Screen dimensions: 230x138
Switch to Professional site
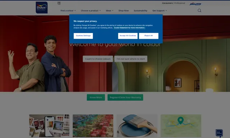[x=180, y=3]
